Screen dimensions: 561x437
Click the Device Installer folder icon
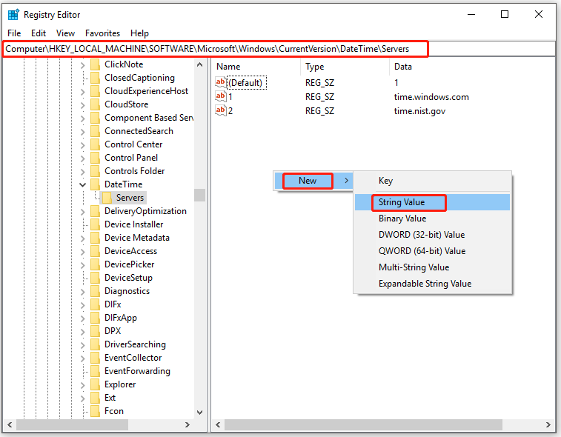[x=95, y=224]
